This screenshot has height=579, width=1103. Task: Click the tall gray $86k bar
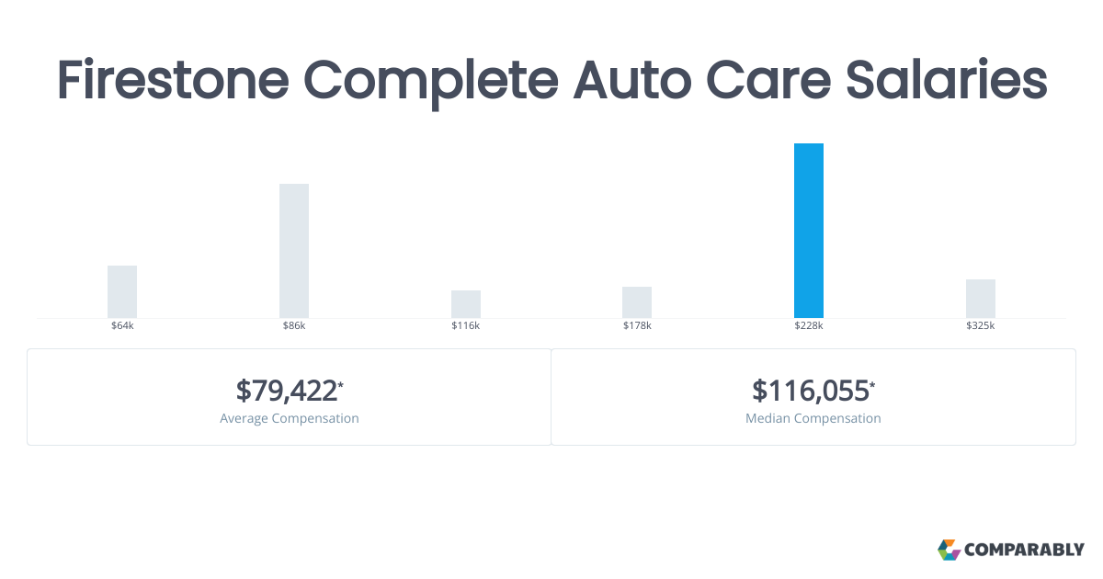click(x=294, y=251)
